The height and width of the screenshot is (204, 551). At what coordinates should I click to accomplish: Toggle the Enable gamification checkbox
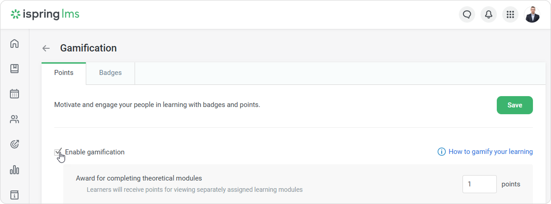(58, 152)
